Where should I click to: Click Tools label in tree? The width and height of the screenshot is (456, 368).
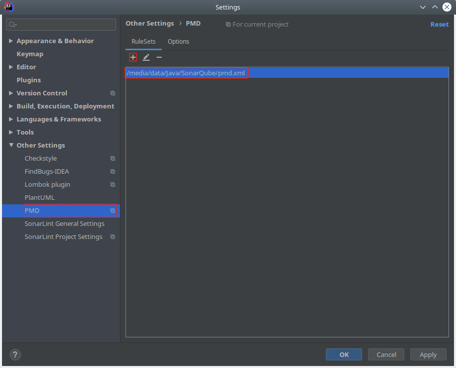(x=25, y=132)
